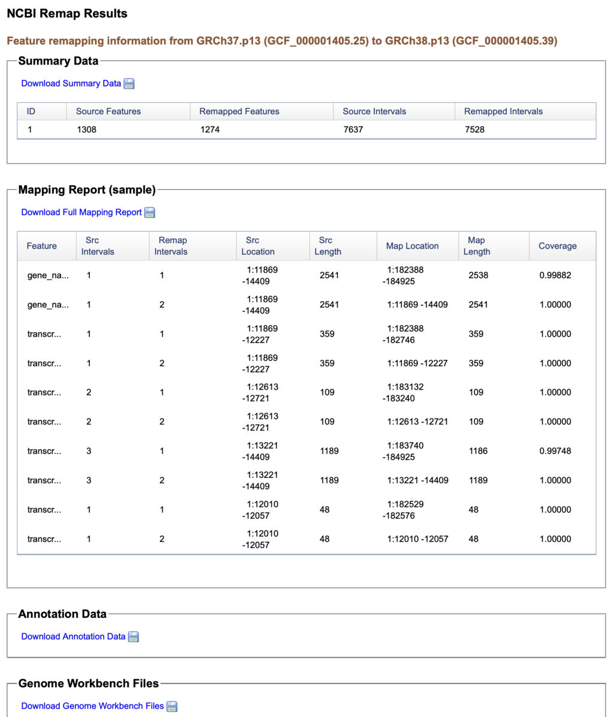The height and width of the screenshot is (717, 612).
Task: Click map location 1:12010 -12057
Action: [418, 539]
